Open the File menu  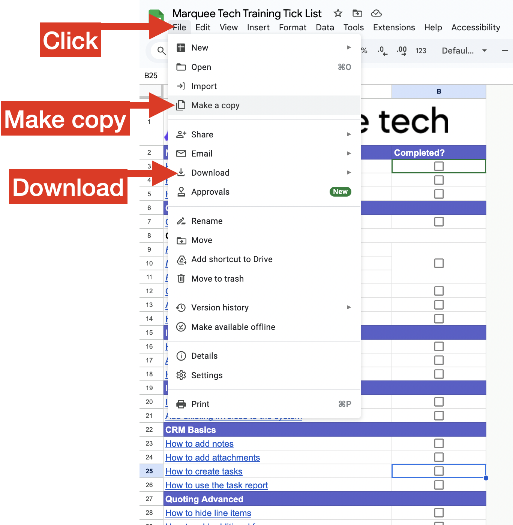tap(180, 27)
